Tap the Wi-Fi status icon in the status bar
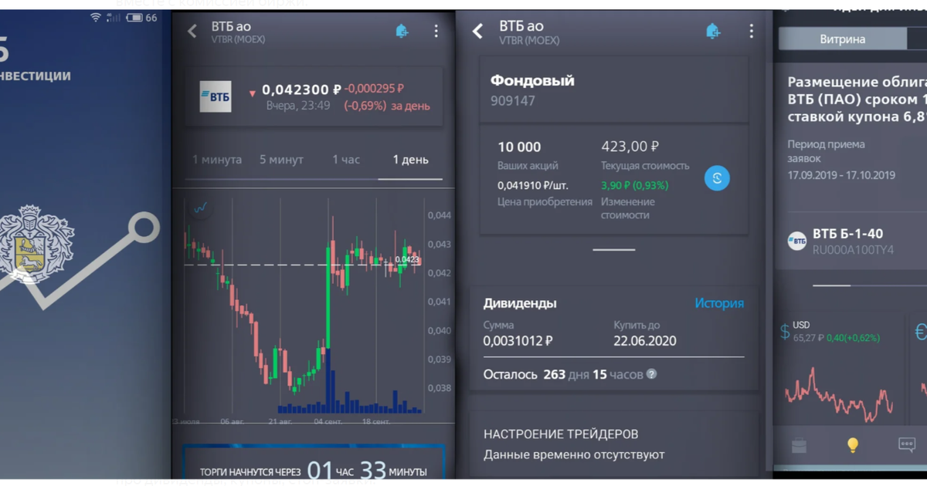This screenshot has height=486, width=927. [96, 17]
